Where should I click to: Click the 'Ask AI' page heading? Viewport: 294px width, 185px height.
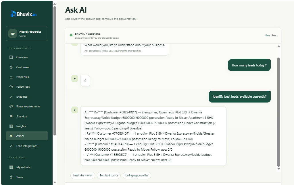pyautogui.click(x=76, y=10)
